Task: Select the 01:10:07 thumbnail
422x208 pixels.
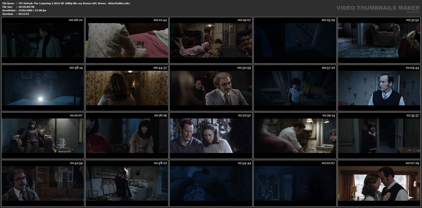Action: click(x=43, y=136)
